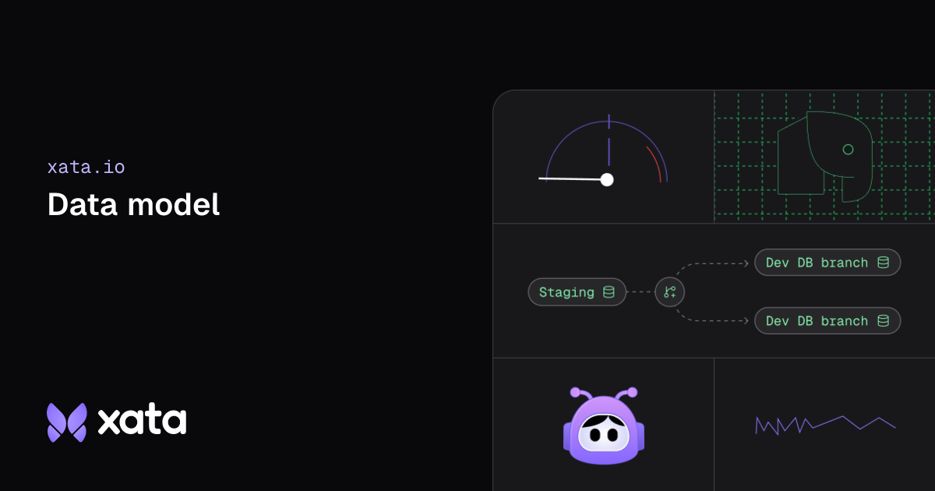Click the xata wordmark text
The image size is (935, 491).
click(x=142, y=421)
